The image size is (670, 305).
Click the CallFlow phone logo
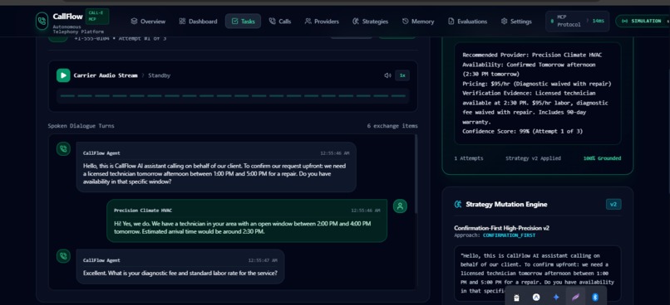(x=42, y=21)
